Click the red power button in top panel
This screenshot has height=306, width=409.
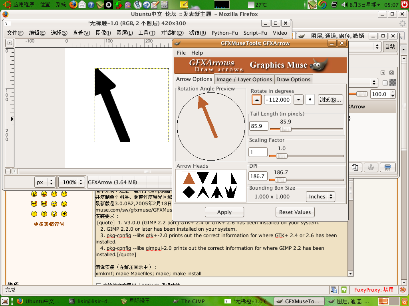click(x=404, y=5)
